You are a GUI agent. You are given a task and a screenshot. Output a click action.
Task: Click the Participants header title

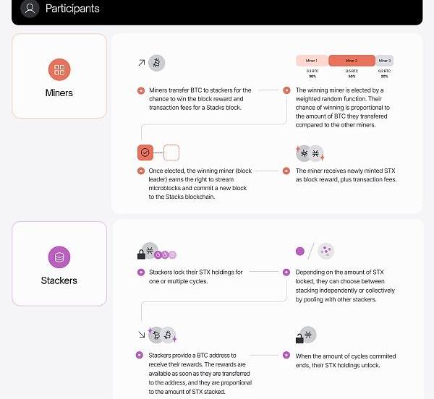tap(72, 9)
